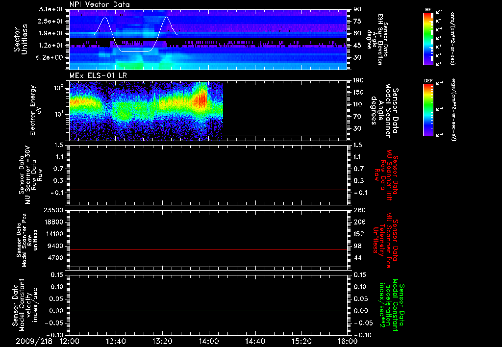This screenshot has width=502, height=347.
Task: Click the "206" telemetry tick label
Action: [358, 222]
